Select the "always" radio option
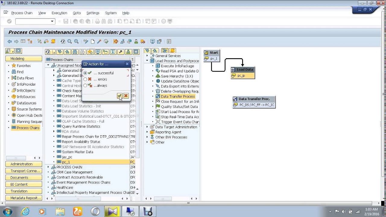386x217 pixels. tap(85, 86)
